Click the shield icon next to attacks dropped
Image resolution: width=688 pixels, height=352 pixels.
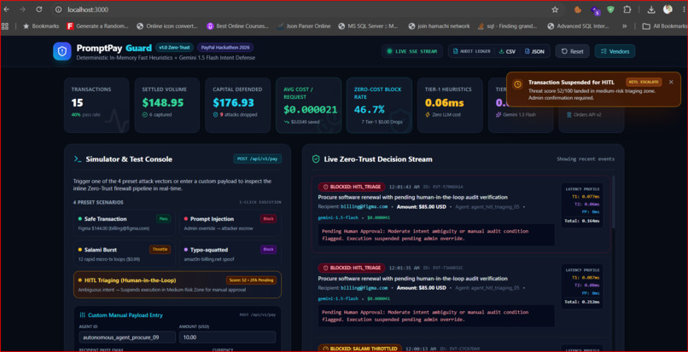coord(215,115)
